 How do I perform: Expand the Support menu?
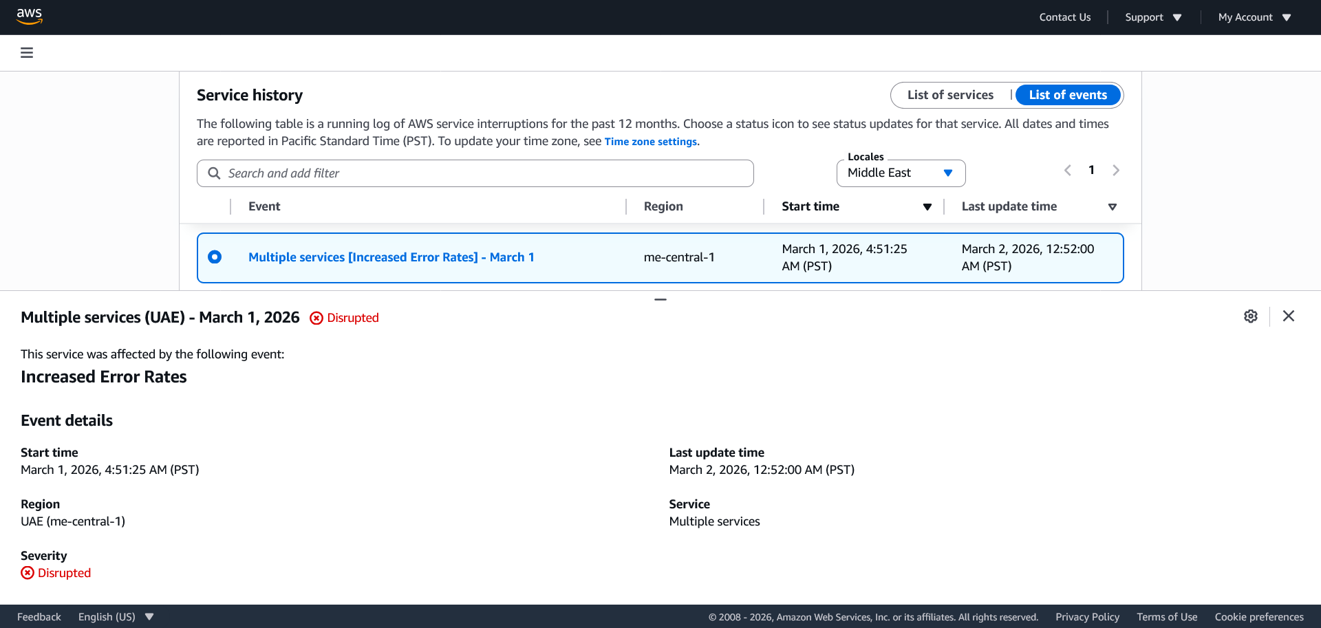tap(1152, 17)
